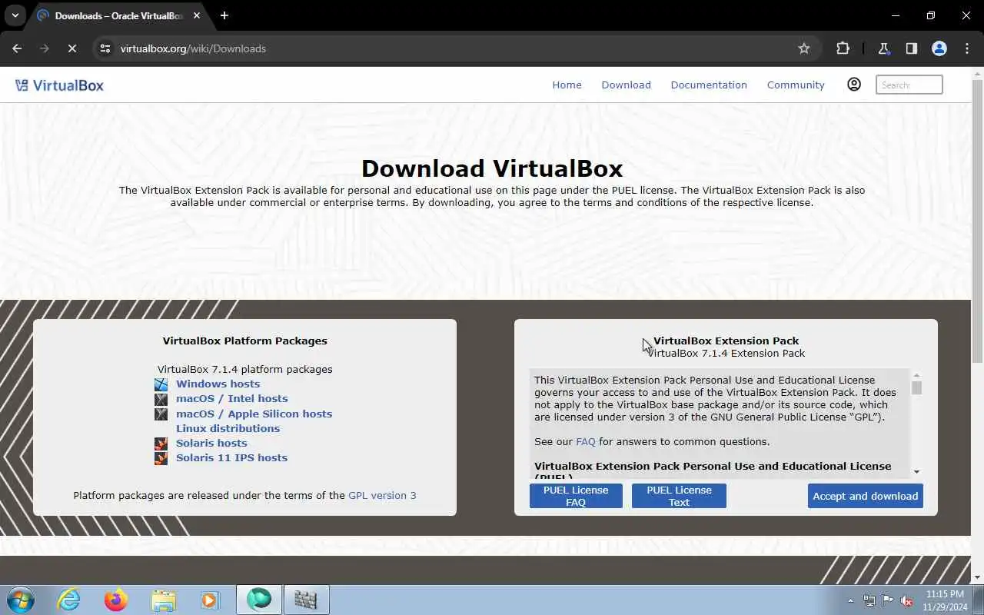Launch Internet Explorer from the taskbar
Image resolution: width=984 pixels, height=615 pixels.
pyautogui.click(x=69, y=600)
